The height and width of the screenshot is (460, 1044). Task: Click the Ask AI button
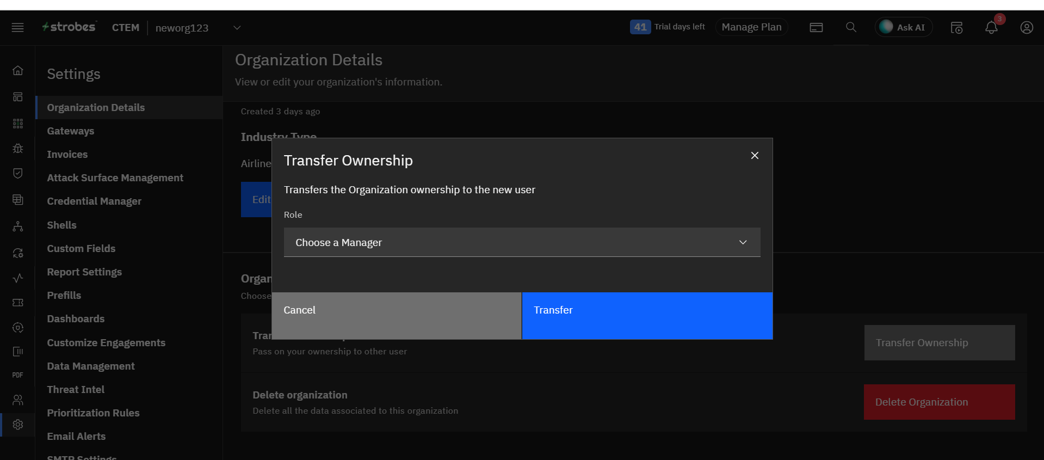coord(903,27)
